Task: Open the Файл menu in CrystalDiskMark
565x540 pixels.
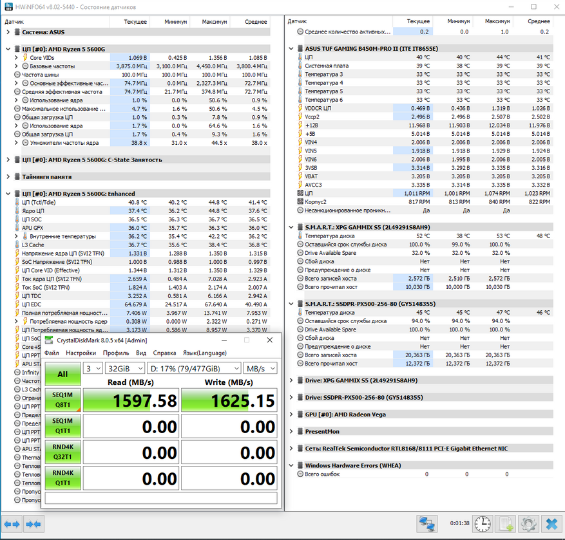Action: click(52, 353)
